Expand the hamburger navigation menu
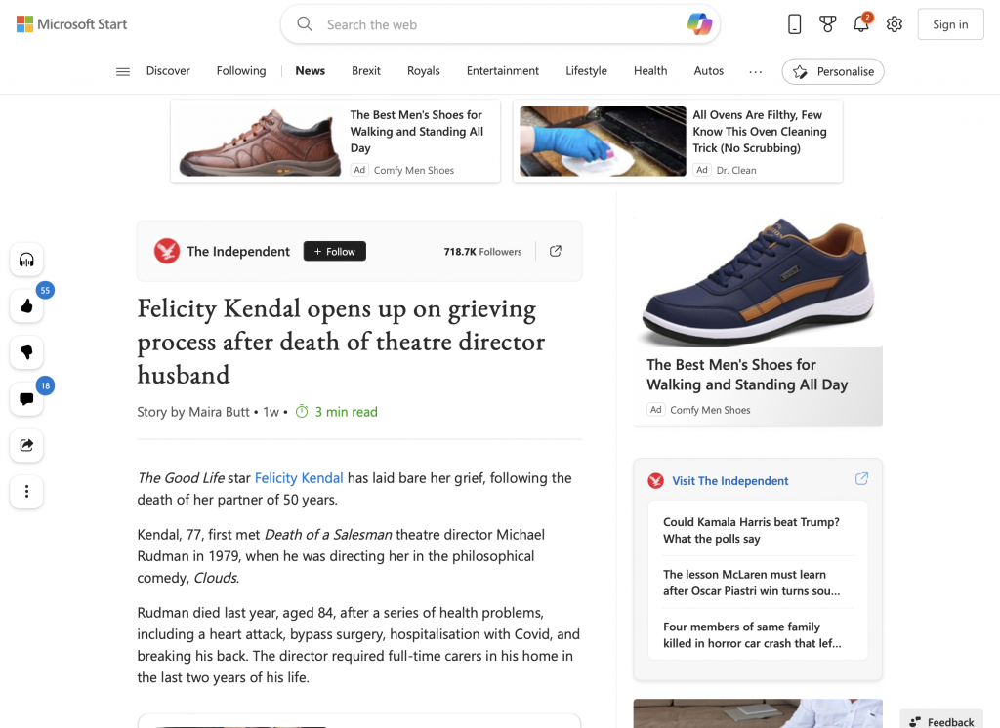The width and height of the screenshot is (1000, 728). tap(123, 71)
